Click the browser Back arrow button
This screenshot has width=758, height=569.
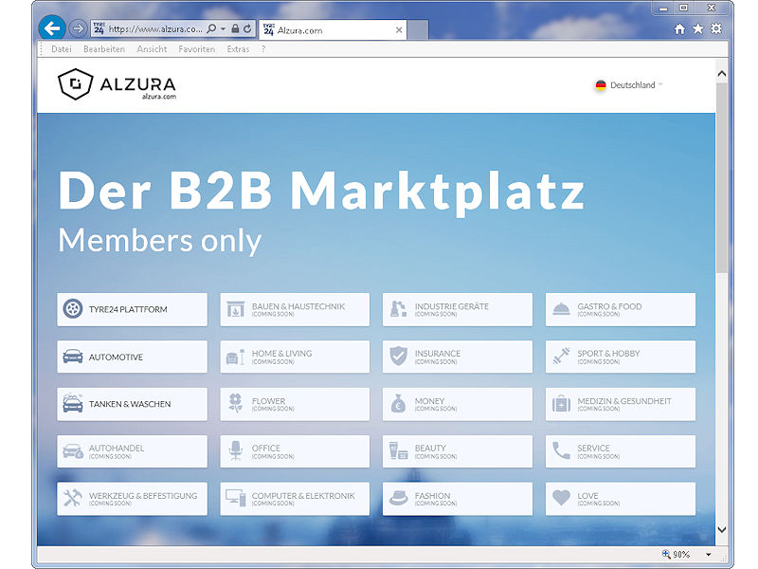click(52, 28)
